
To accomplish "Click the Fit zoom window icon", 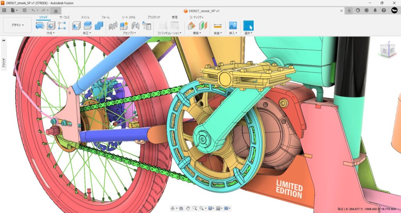I will point(202,208).
